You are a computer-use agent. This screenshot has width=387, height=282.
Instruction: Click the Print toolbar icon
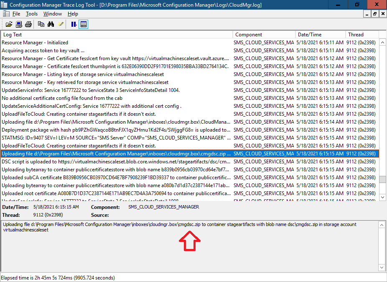tap(29, 24)
